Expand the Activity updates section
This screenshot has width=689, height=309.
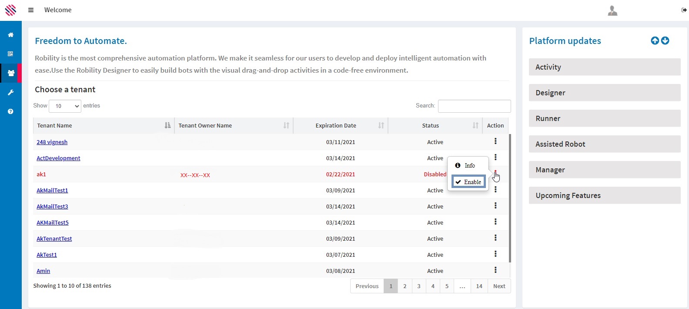(x=604, y=67)
